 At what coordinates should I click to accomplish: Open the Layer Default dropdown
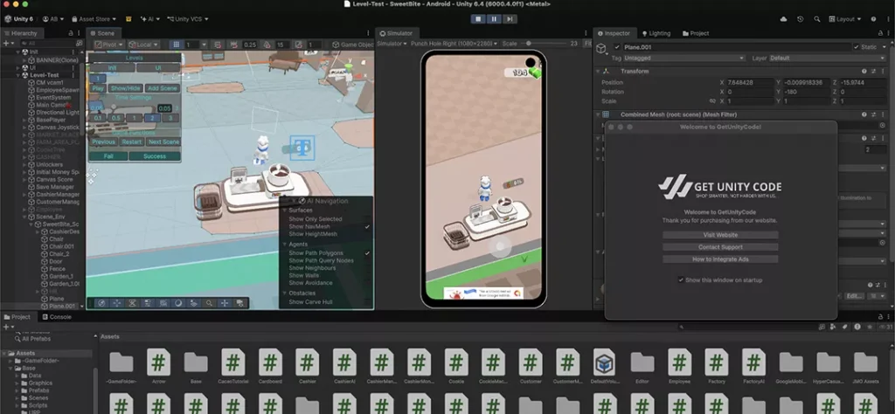(x=829, y=59)
